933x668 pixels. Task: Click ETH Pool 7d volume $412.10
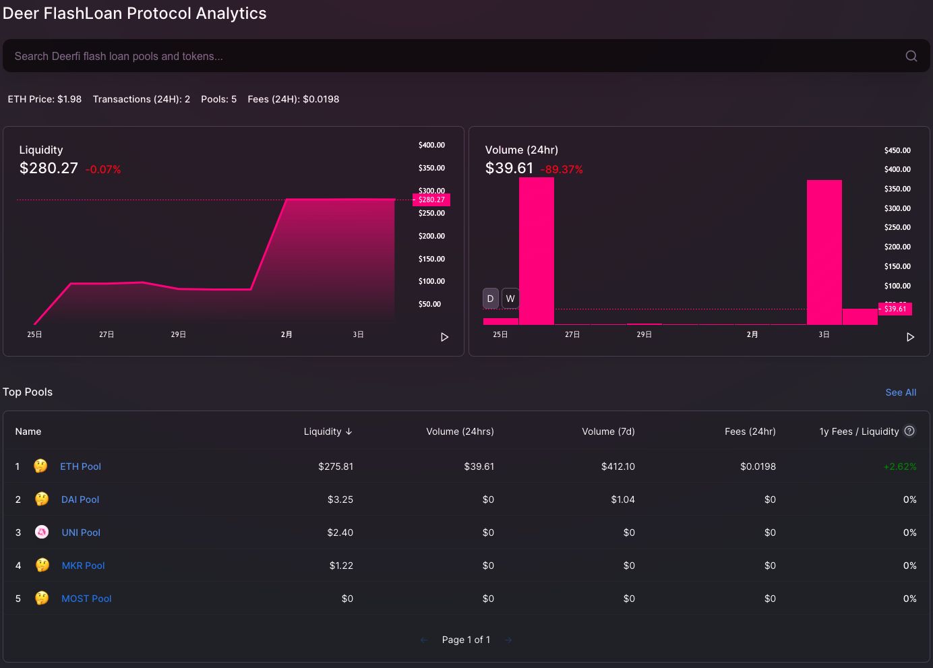tap(618, 466)
